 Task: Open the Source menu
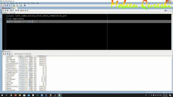click(21, 3)
